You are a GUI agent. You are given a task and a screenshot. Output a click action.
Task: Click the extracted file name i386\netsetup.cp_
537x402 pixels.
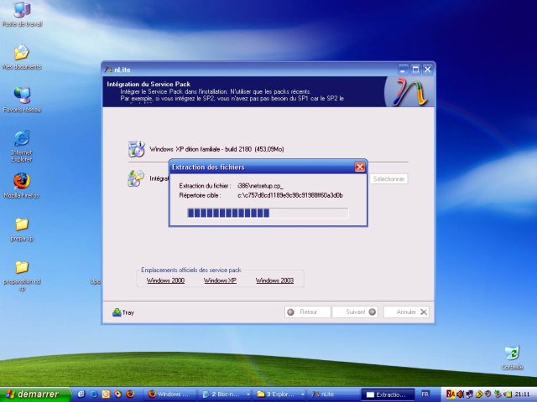point(260,186)
